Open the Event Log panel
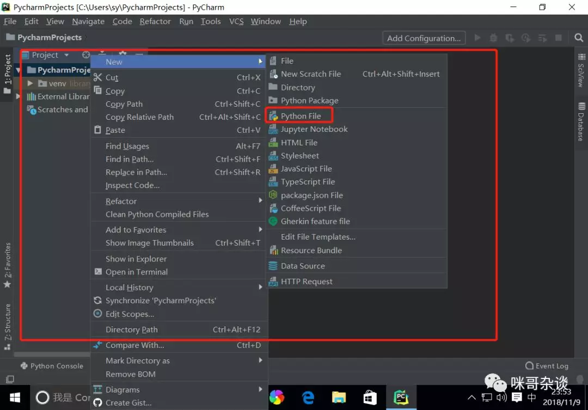Image resolution: width=588 pixels, height=410 pixels. [547, 366]
